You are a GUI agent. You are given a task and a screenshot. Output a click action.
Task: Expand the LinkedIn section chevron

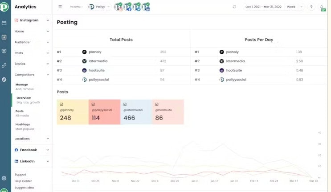coord(48,161)
